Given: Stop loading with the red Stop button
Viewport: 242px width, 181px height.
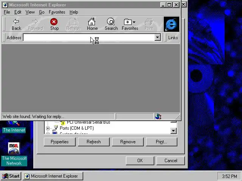Looking at the screenshot, I should coord(54,24).
